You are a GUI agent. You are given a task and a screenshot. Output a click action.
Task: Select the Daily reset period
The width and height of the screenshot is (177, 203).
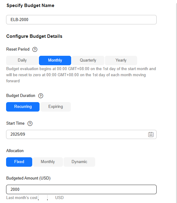point(22,60)
